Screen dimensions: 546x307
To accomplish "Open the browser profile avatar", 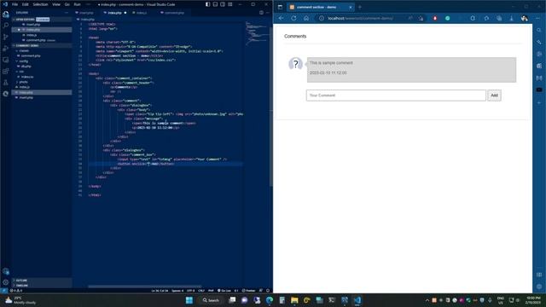I will click(524, 18).
